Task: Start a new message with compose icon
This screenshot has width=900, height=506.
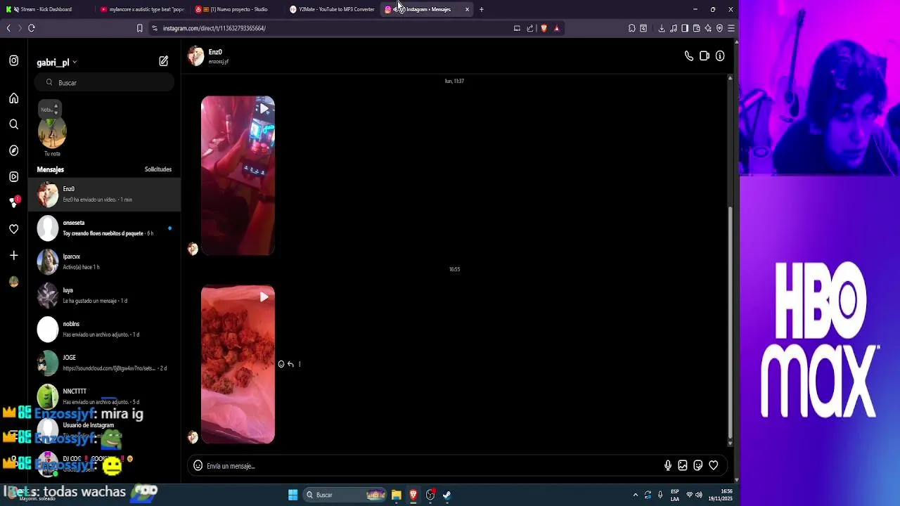Action: (163, 61)
